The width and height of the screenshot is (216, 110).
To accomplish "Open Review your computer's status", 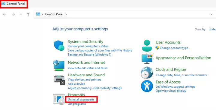I will point(88,46).
